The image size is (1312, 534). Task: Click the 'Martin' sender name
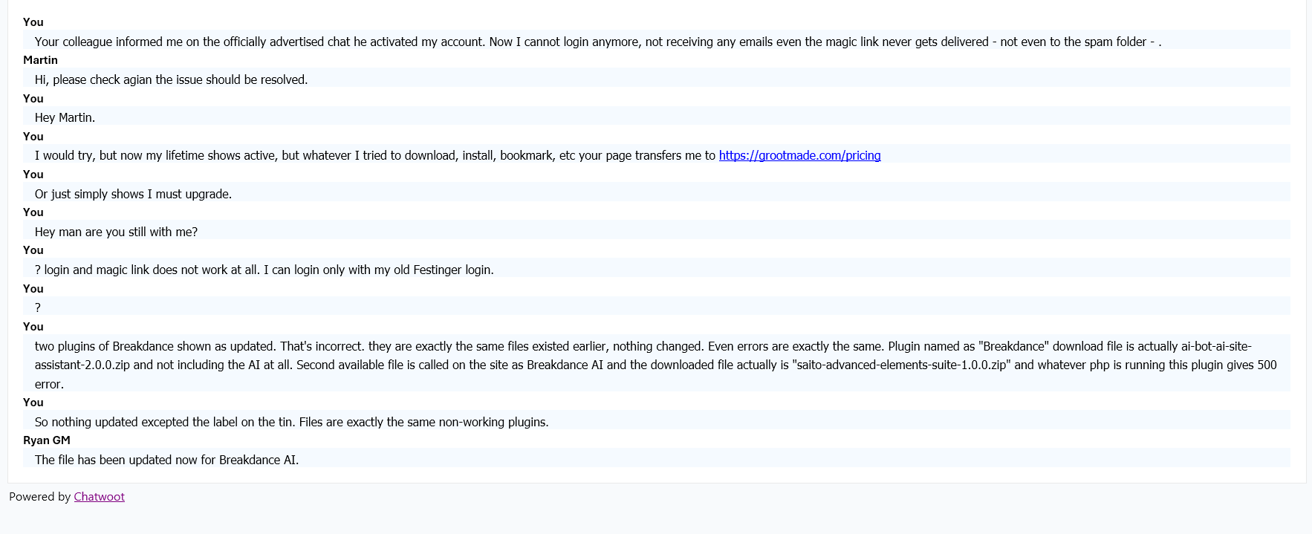[x=40, y=60]
